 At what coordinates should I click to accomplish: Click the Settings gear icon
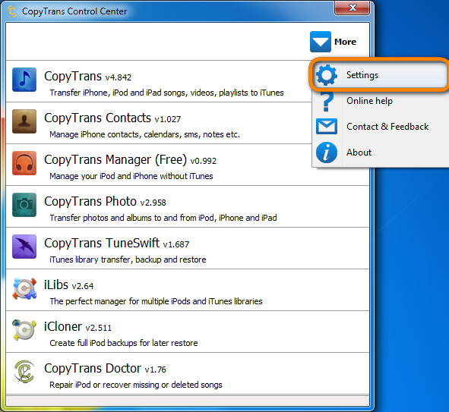(327, 75)
